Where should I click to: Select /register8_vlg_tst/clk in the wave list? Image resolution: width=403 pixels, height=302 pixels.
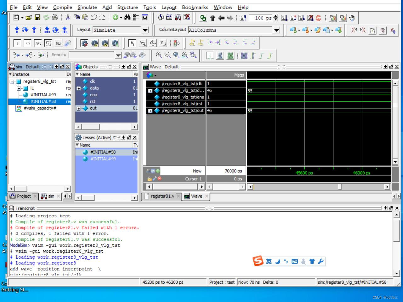[x=182, y=84]
